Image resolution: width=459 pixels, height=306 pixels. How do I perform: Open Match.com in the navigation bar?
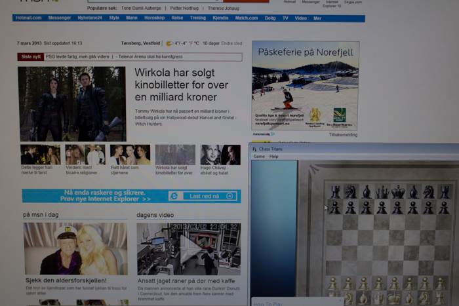247,18
